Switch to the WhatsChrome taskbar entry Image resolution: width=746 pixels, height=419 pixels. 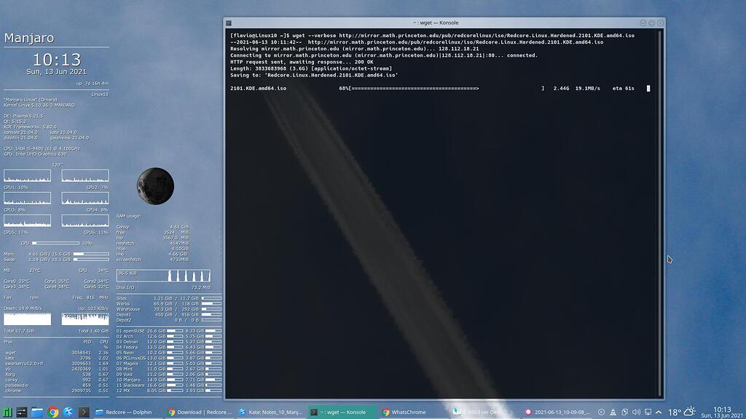405,412
